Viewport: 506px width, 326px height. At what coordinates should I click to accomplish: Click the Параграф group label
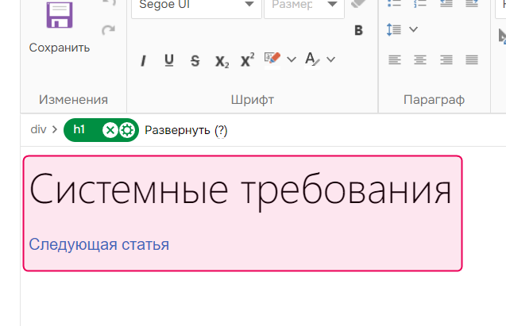[x=434, y=100]
